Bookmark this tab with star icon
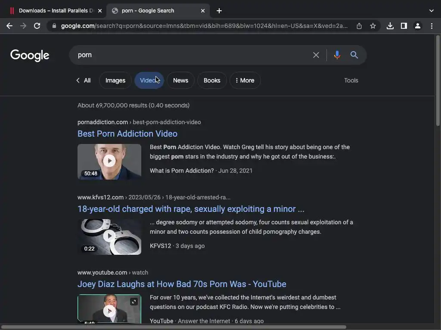Screen dimensions: 441x330 [373, 26]
